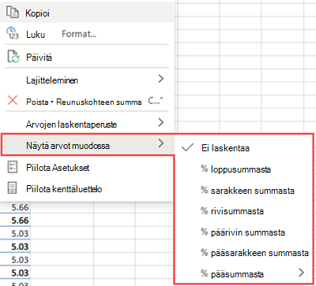Expand Näytä arvot muodossa chevron arrow
The height and width of the screenshot is (286, 316).
(x=161, y=143)
